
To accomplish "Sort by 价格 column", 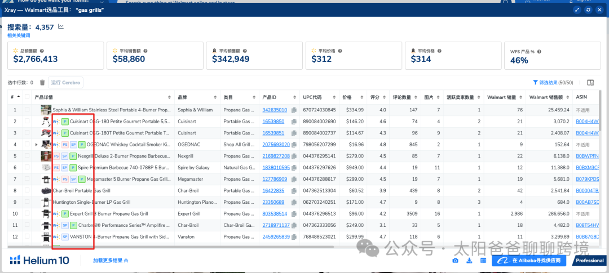I will pyautogui.click(x=362, y=97).
